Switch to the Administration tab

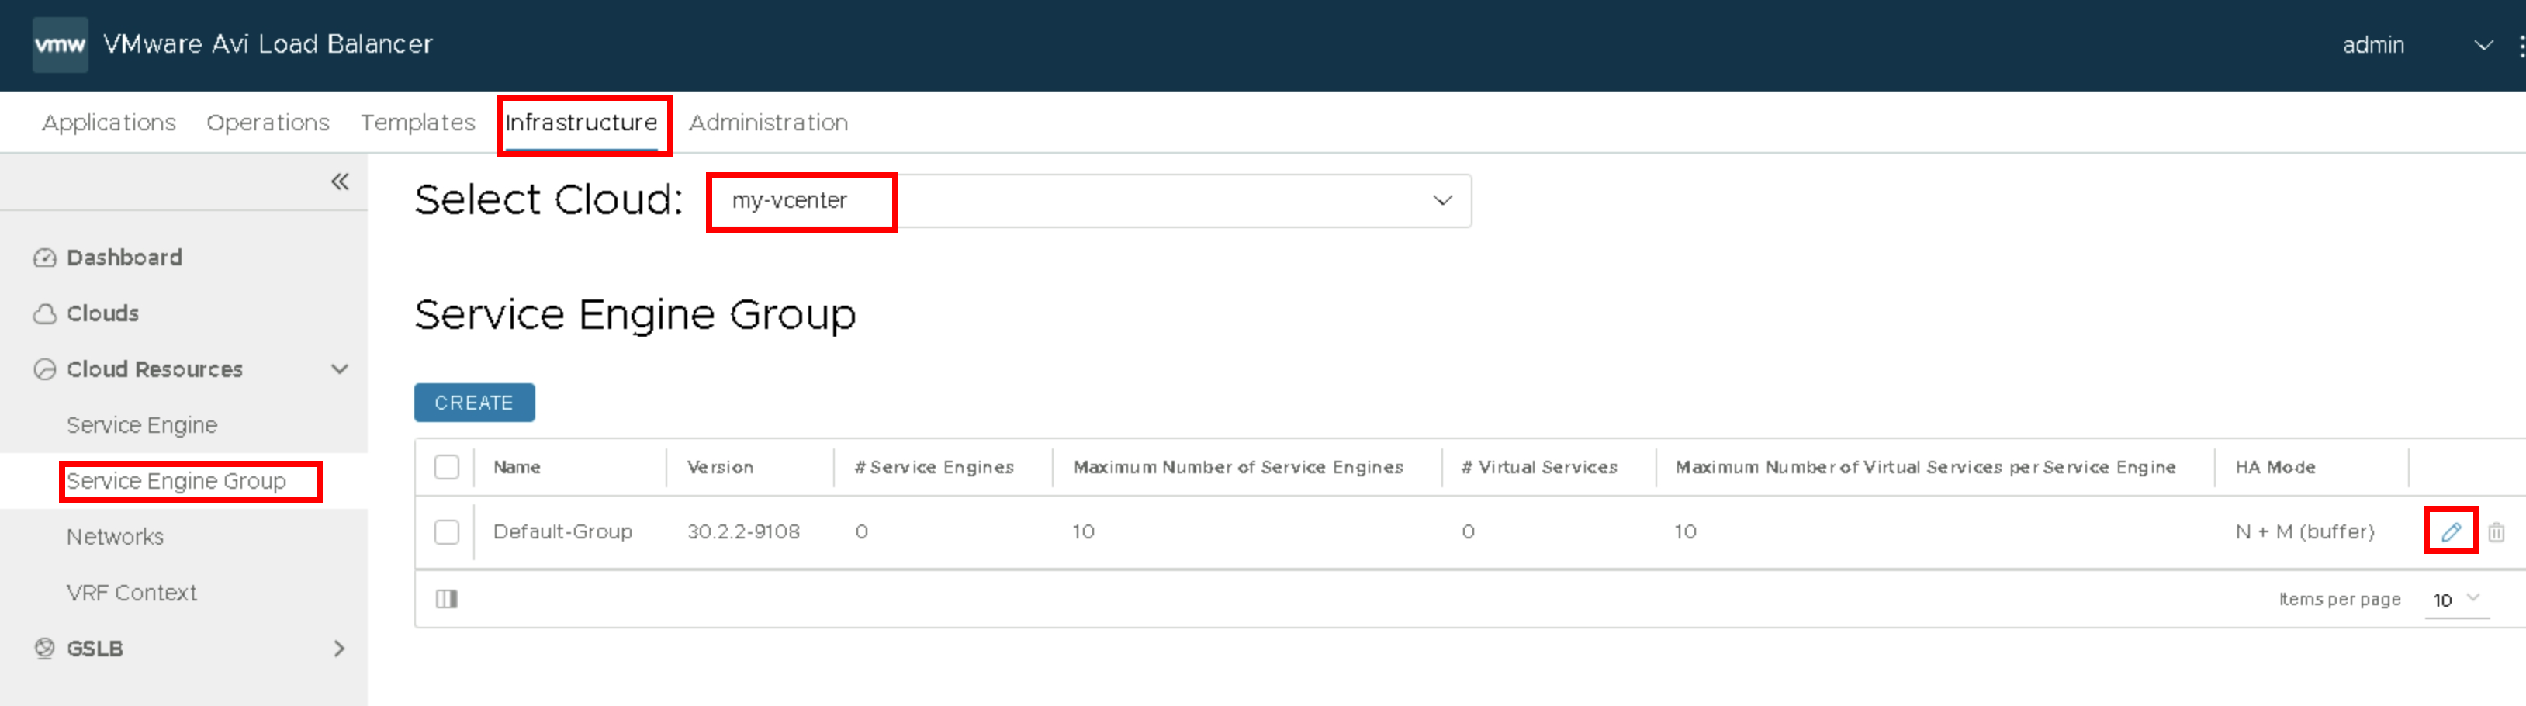(x=769, y=123)
